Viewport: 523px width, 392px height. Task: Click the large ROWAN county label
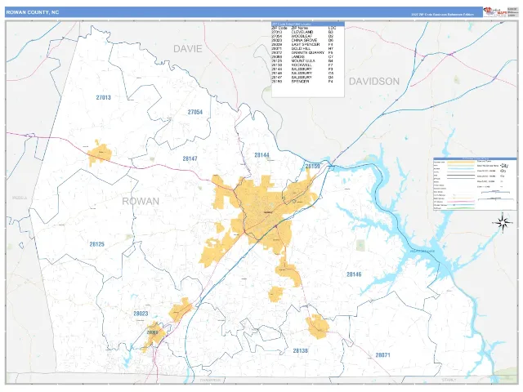tap(141, 202)
